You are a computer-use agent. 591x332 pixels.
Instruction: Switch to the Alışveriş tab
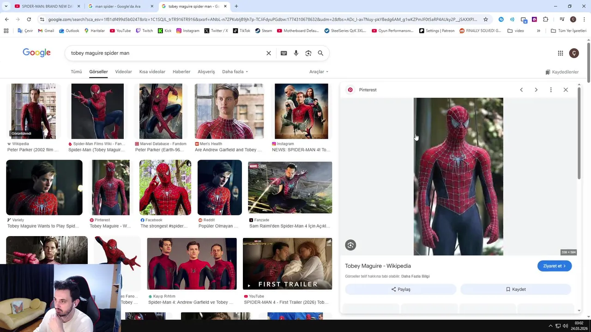(206, 72)
